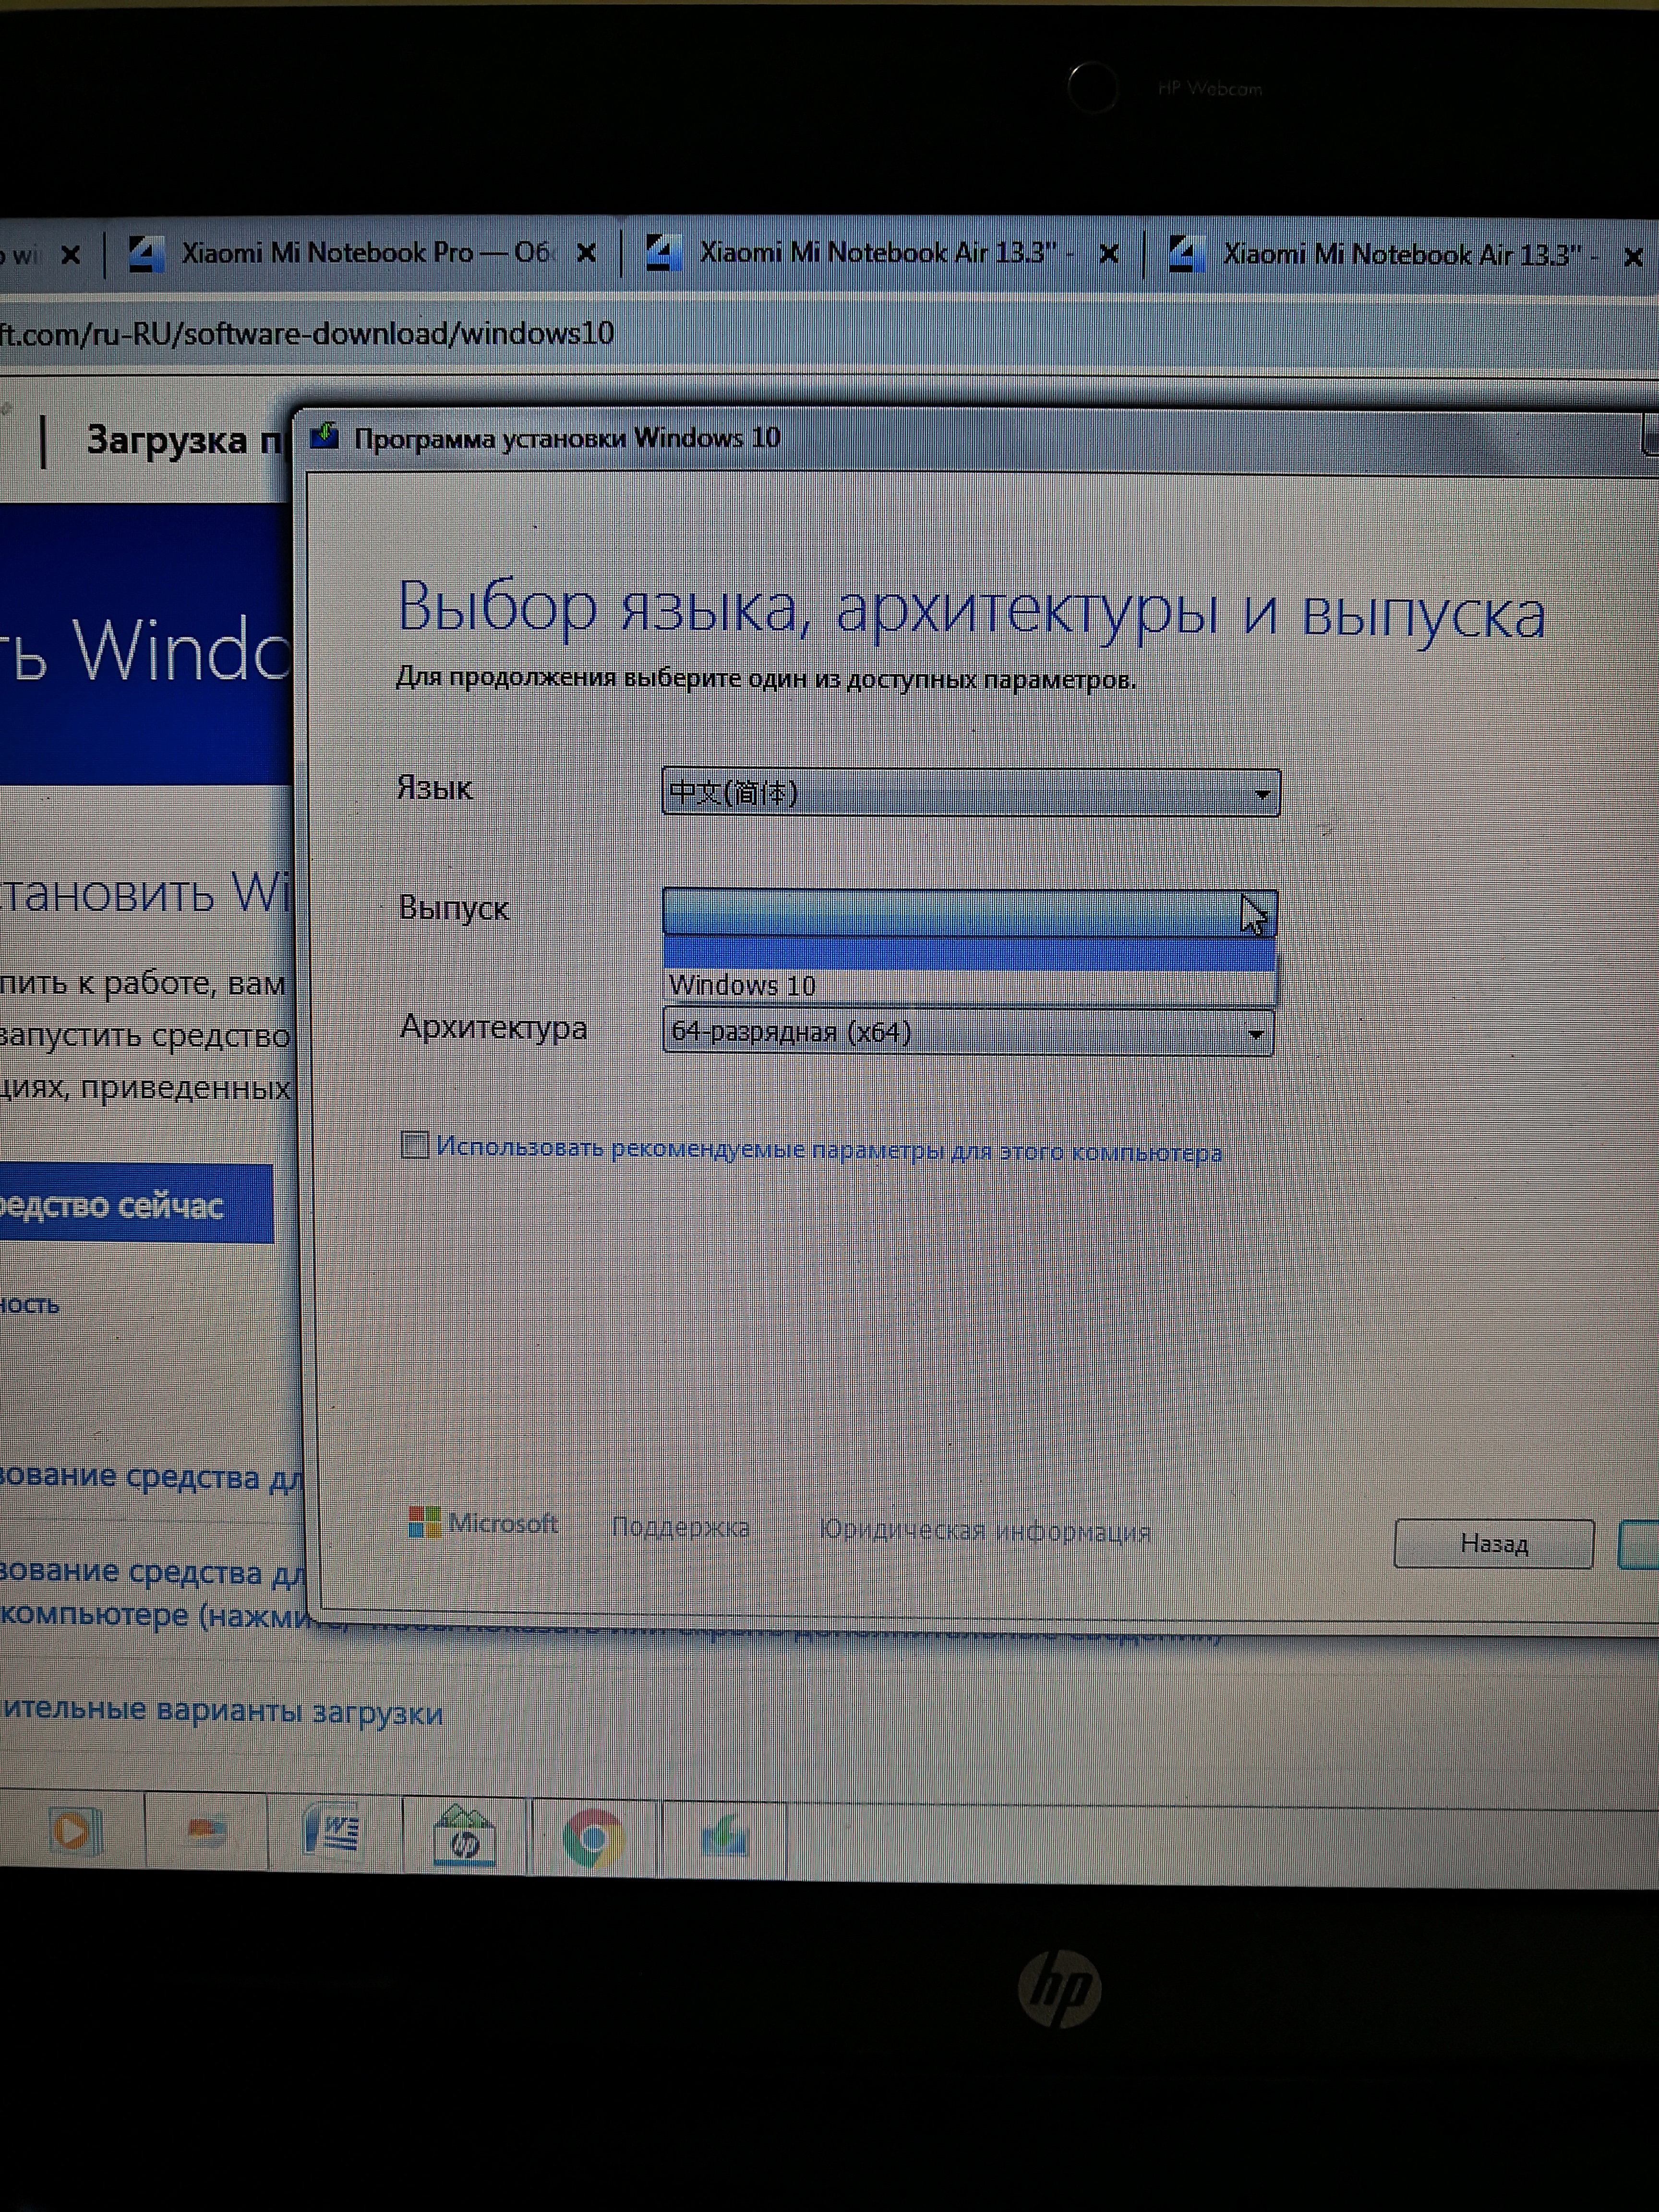Click the favicon of the last Notebook Air tab
1659x2212 pixels.
(1186, 255)
